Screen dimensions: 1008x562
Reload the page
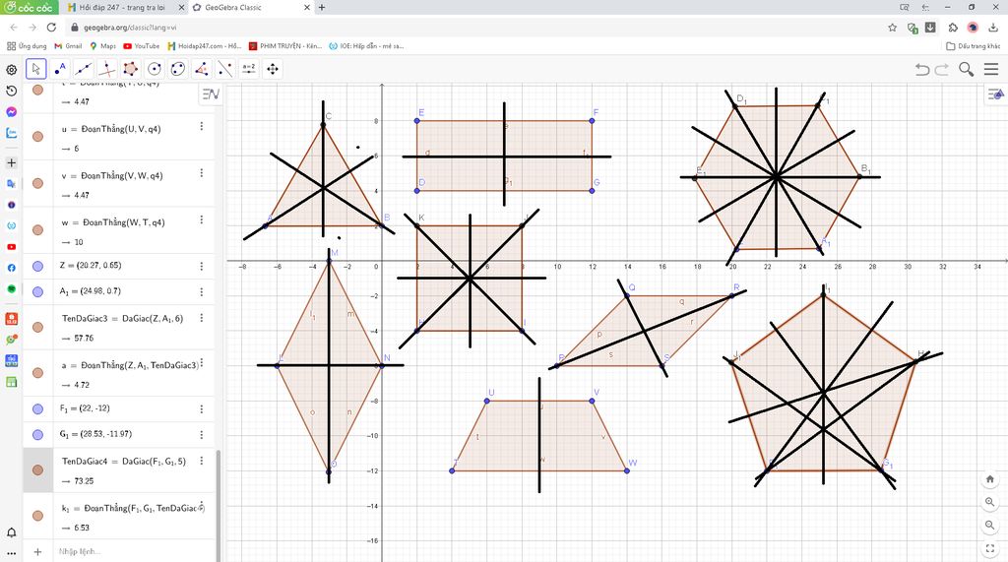pos(51,28)
